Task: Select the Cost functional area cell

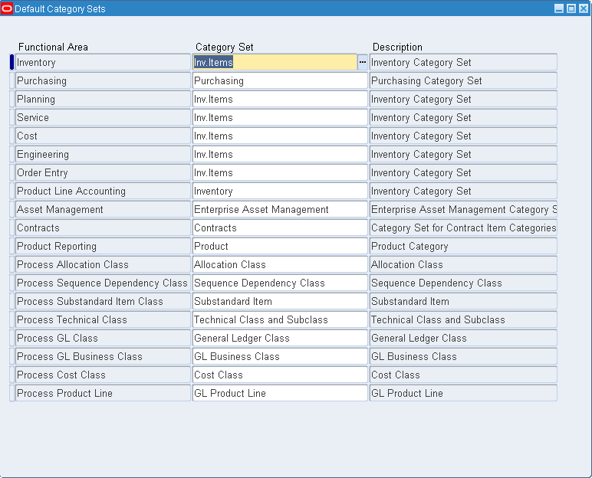Action: [x=103, y=136]
